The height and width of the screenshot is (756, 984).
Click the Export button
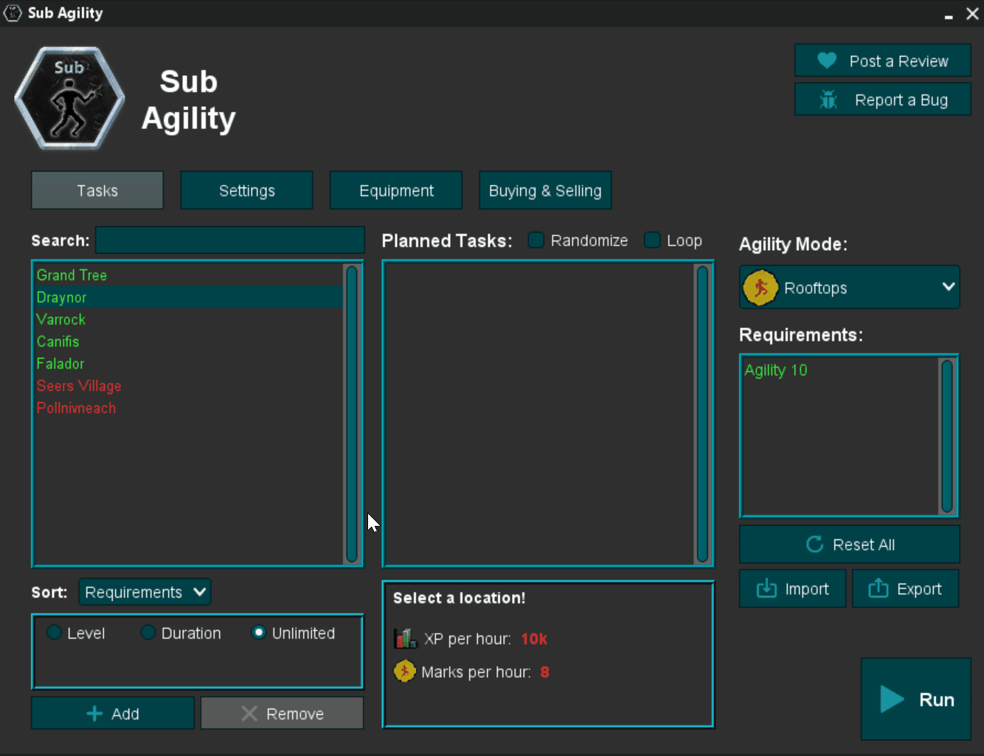[905, 589]
